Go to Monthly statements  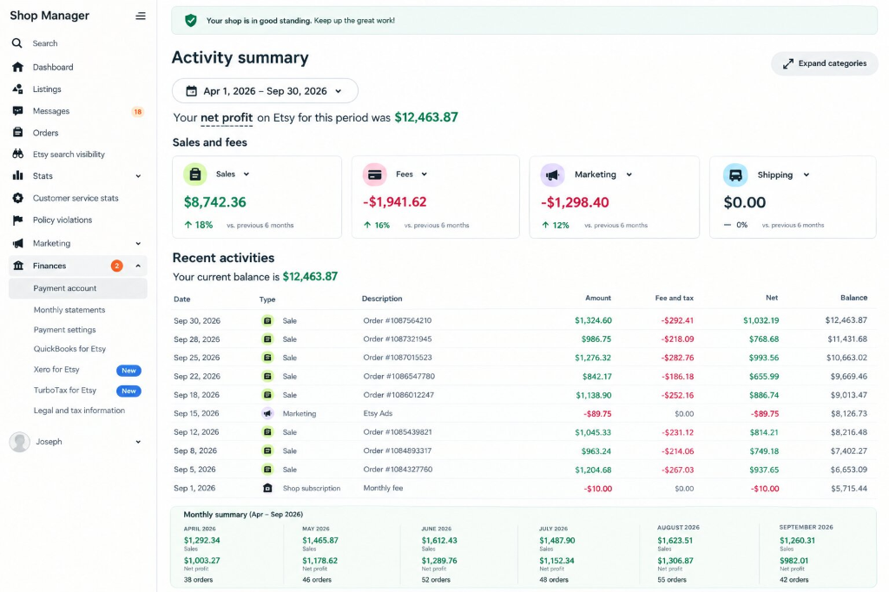point(69,310)
